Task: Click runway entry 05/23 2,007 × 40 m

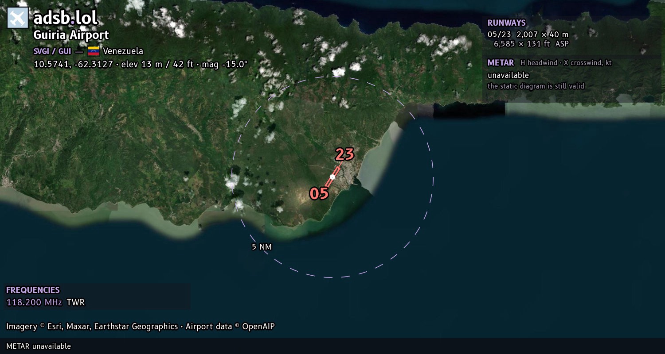Action: [528, 35]
